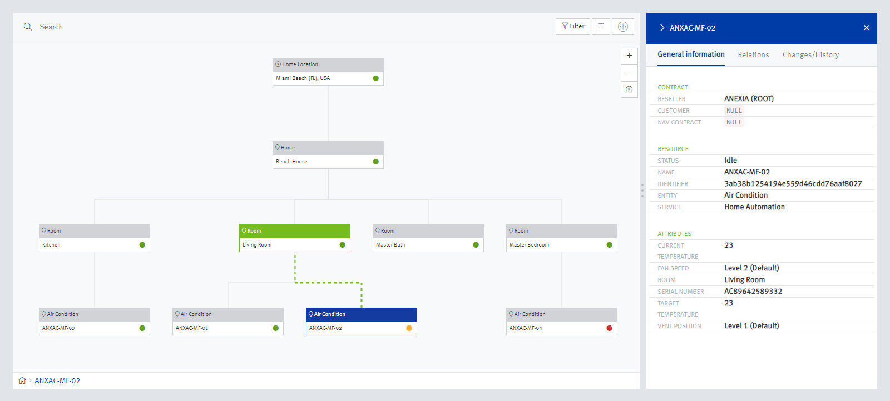Select the ANXAC-MF-04 air condition node

[x=562, y=322]
